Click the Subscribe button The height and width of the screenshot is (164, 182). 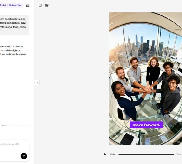tap(15, 5)
